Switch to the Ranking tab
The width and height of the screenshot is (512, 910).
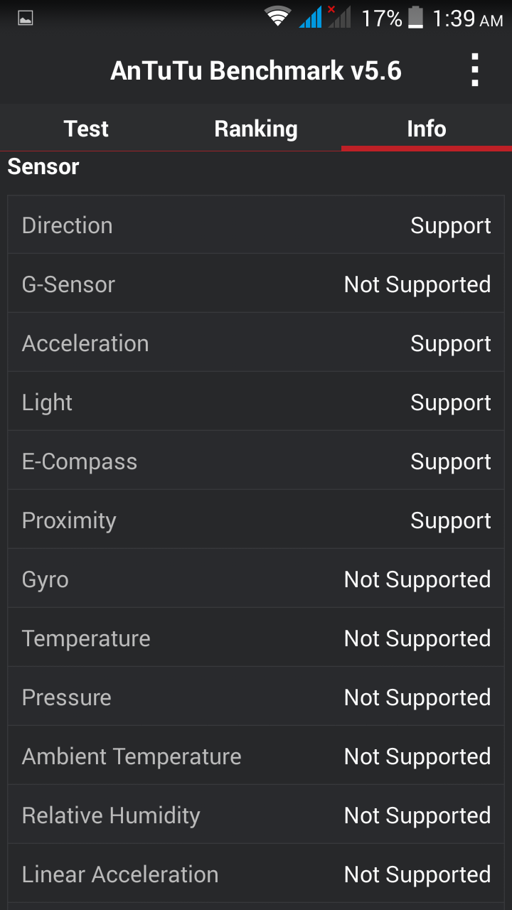256,129
